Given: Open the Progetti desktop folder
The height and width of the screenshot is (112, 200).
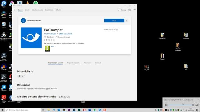Looking at the screenshot, I should point(162,57).
